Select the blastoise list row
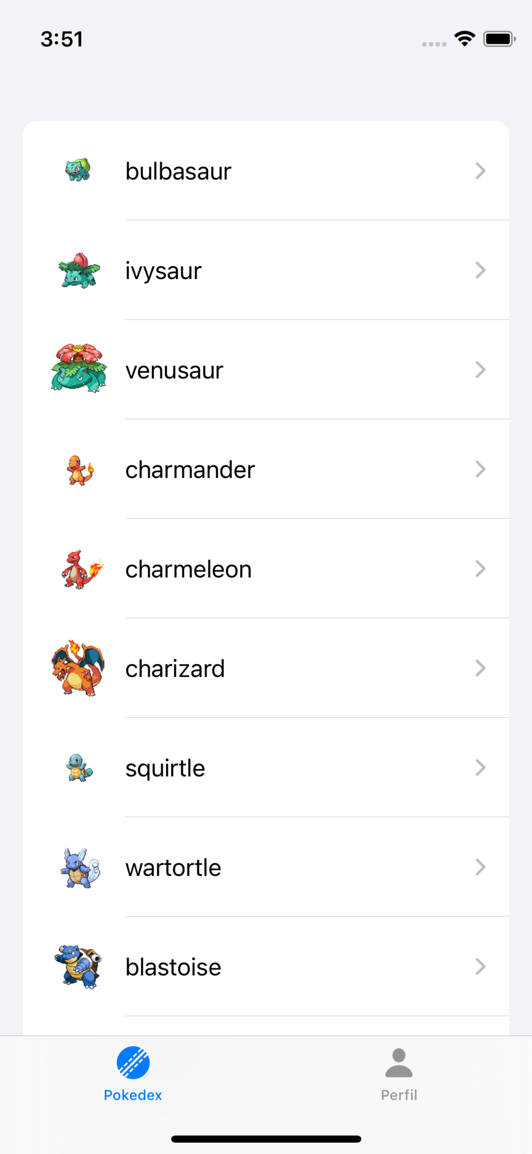The width and height of the screenshot is (532, 1154). coord(266,967)
